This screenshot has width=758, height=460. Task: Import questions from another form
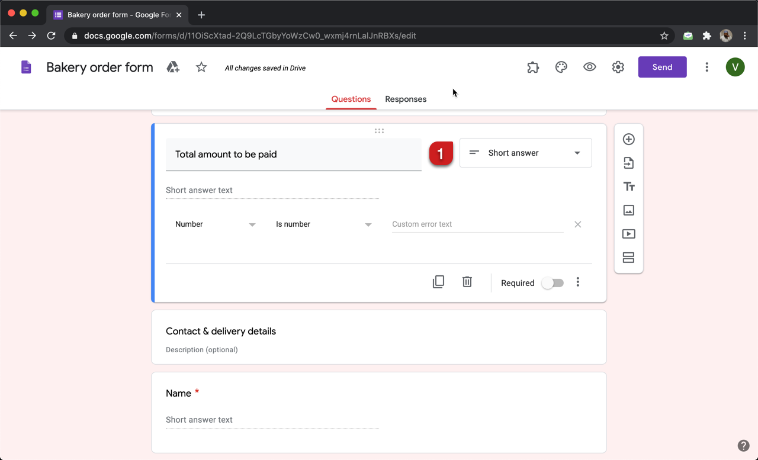coord(628,163)
